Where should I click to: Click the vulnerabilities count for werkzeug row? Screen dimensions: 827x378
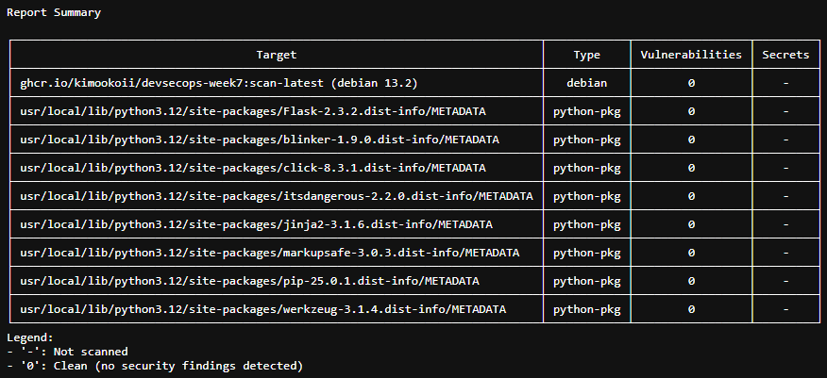[x=691, y=309]
